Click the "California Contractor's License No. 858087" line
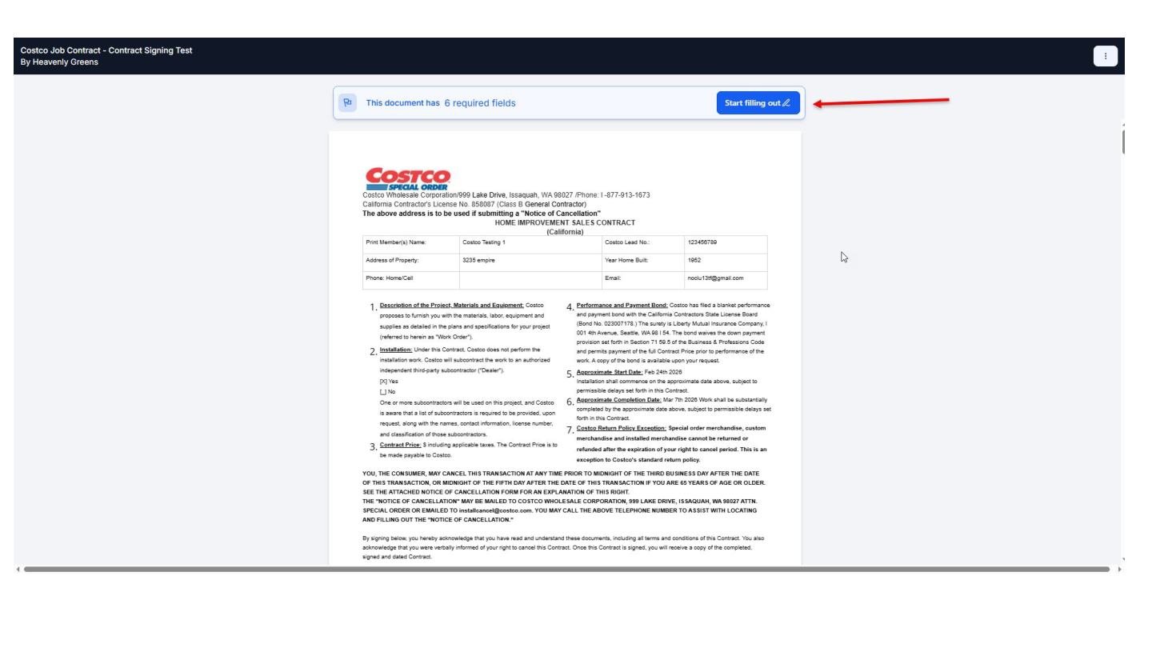The height and width of the screenshot is (648, 1152). [x=474, y=205]
